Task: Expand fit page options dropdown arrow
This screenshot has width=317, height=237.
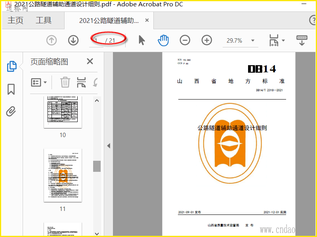Action: pos(283,41)
